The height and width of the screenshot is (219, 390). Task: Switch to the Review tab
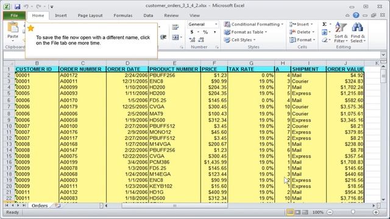coord(171,15)
